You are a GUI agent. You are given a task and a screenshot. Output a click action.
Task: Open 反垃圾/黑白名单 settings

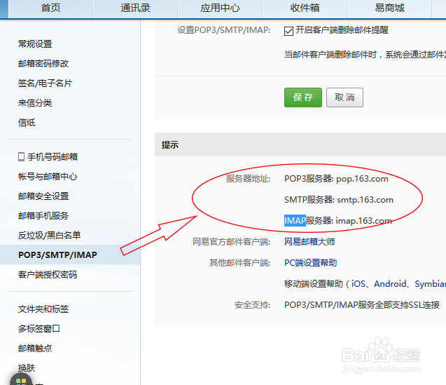coord(49,236)
